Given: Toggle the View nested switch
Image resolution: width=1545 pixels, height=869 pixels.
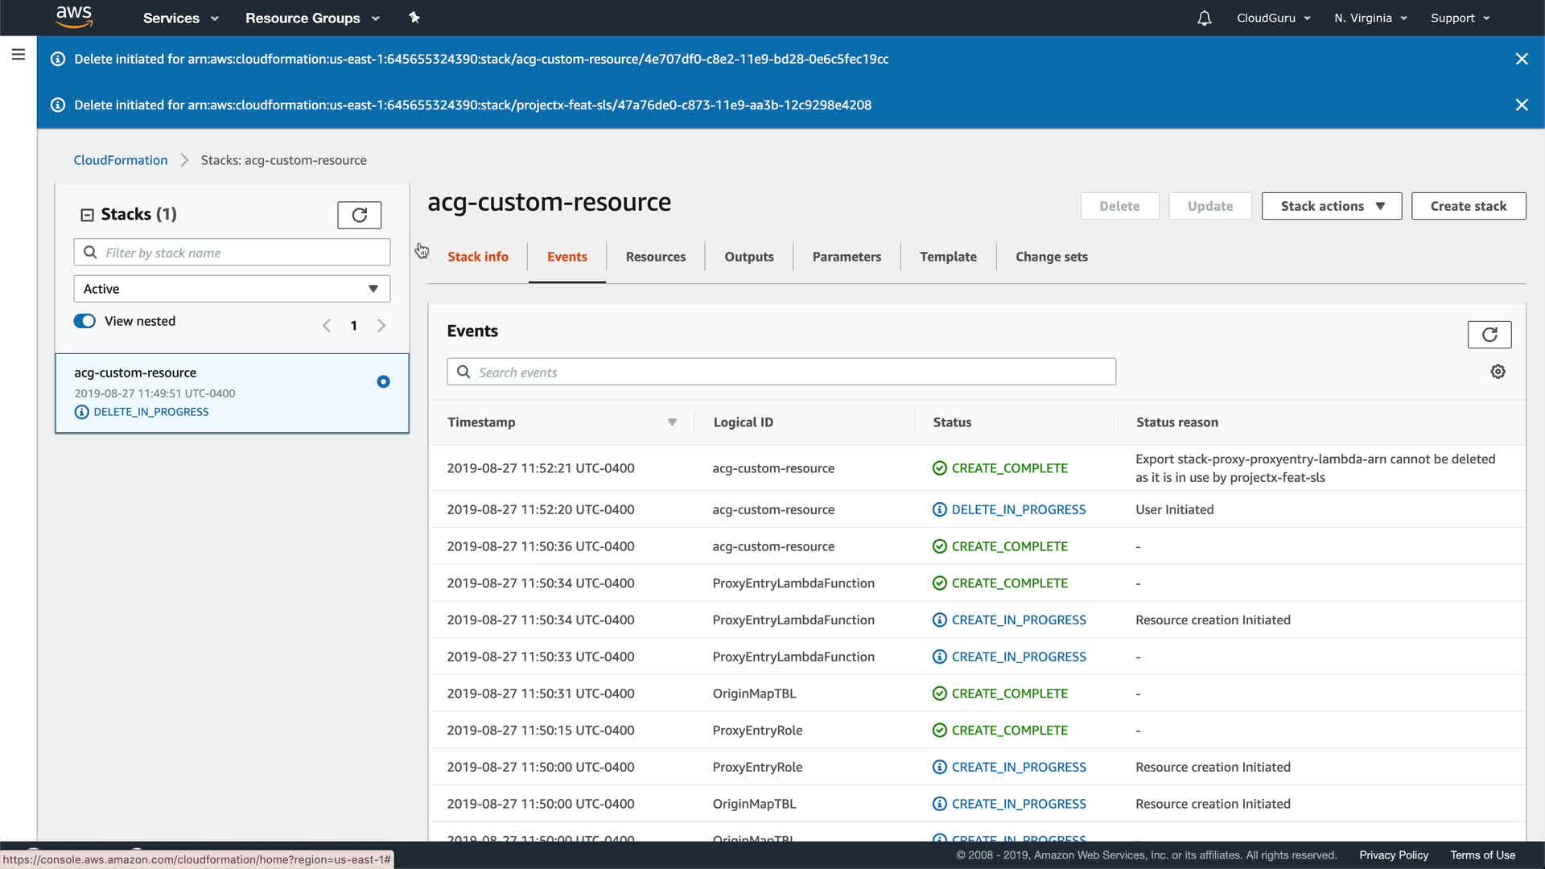Looking at the screenshot, I should [x=84, y=321].
